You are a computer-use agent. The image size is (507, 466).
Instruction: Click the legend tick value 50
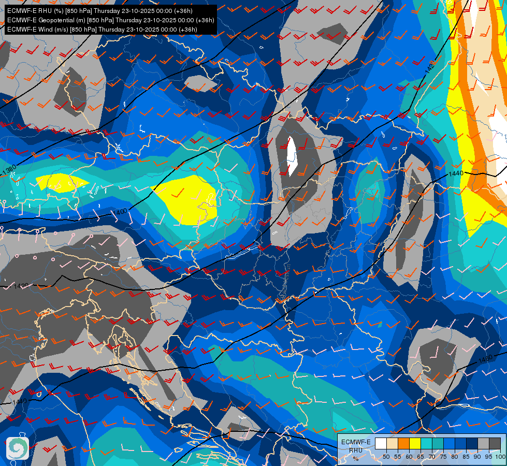pyautogui.click(x=386, y=457)
